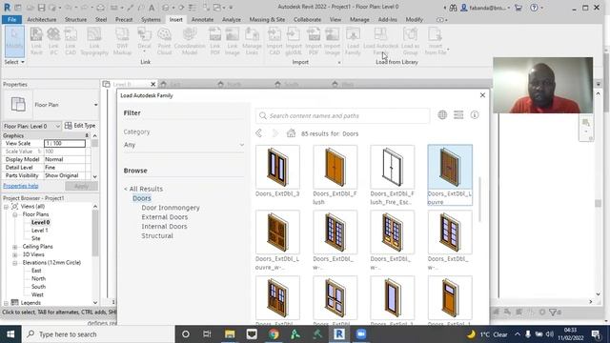Switch to the Massing & Site tab
Image resolution: width=610 pixels, height=343 pixels.
tap(267, 19)
